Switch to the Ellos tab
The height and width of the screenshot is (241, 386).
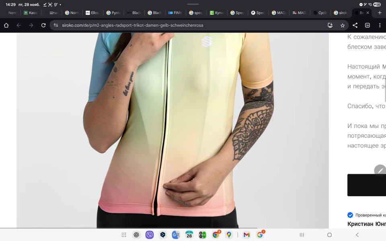tap(93, 13)
